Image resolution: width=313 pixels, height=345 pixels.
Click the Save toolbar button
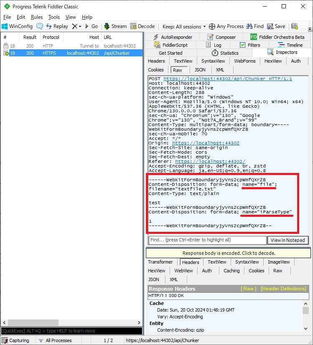276,26
